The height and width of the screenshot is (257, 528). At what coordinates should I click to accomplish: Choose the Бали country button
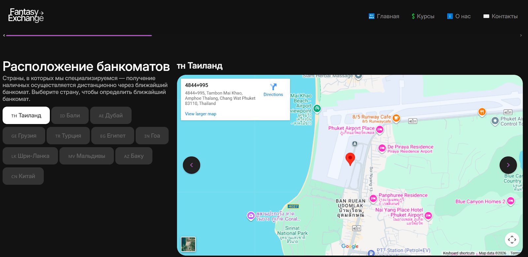(x=70, y=116)
